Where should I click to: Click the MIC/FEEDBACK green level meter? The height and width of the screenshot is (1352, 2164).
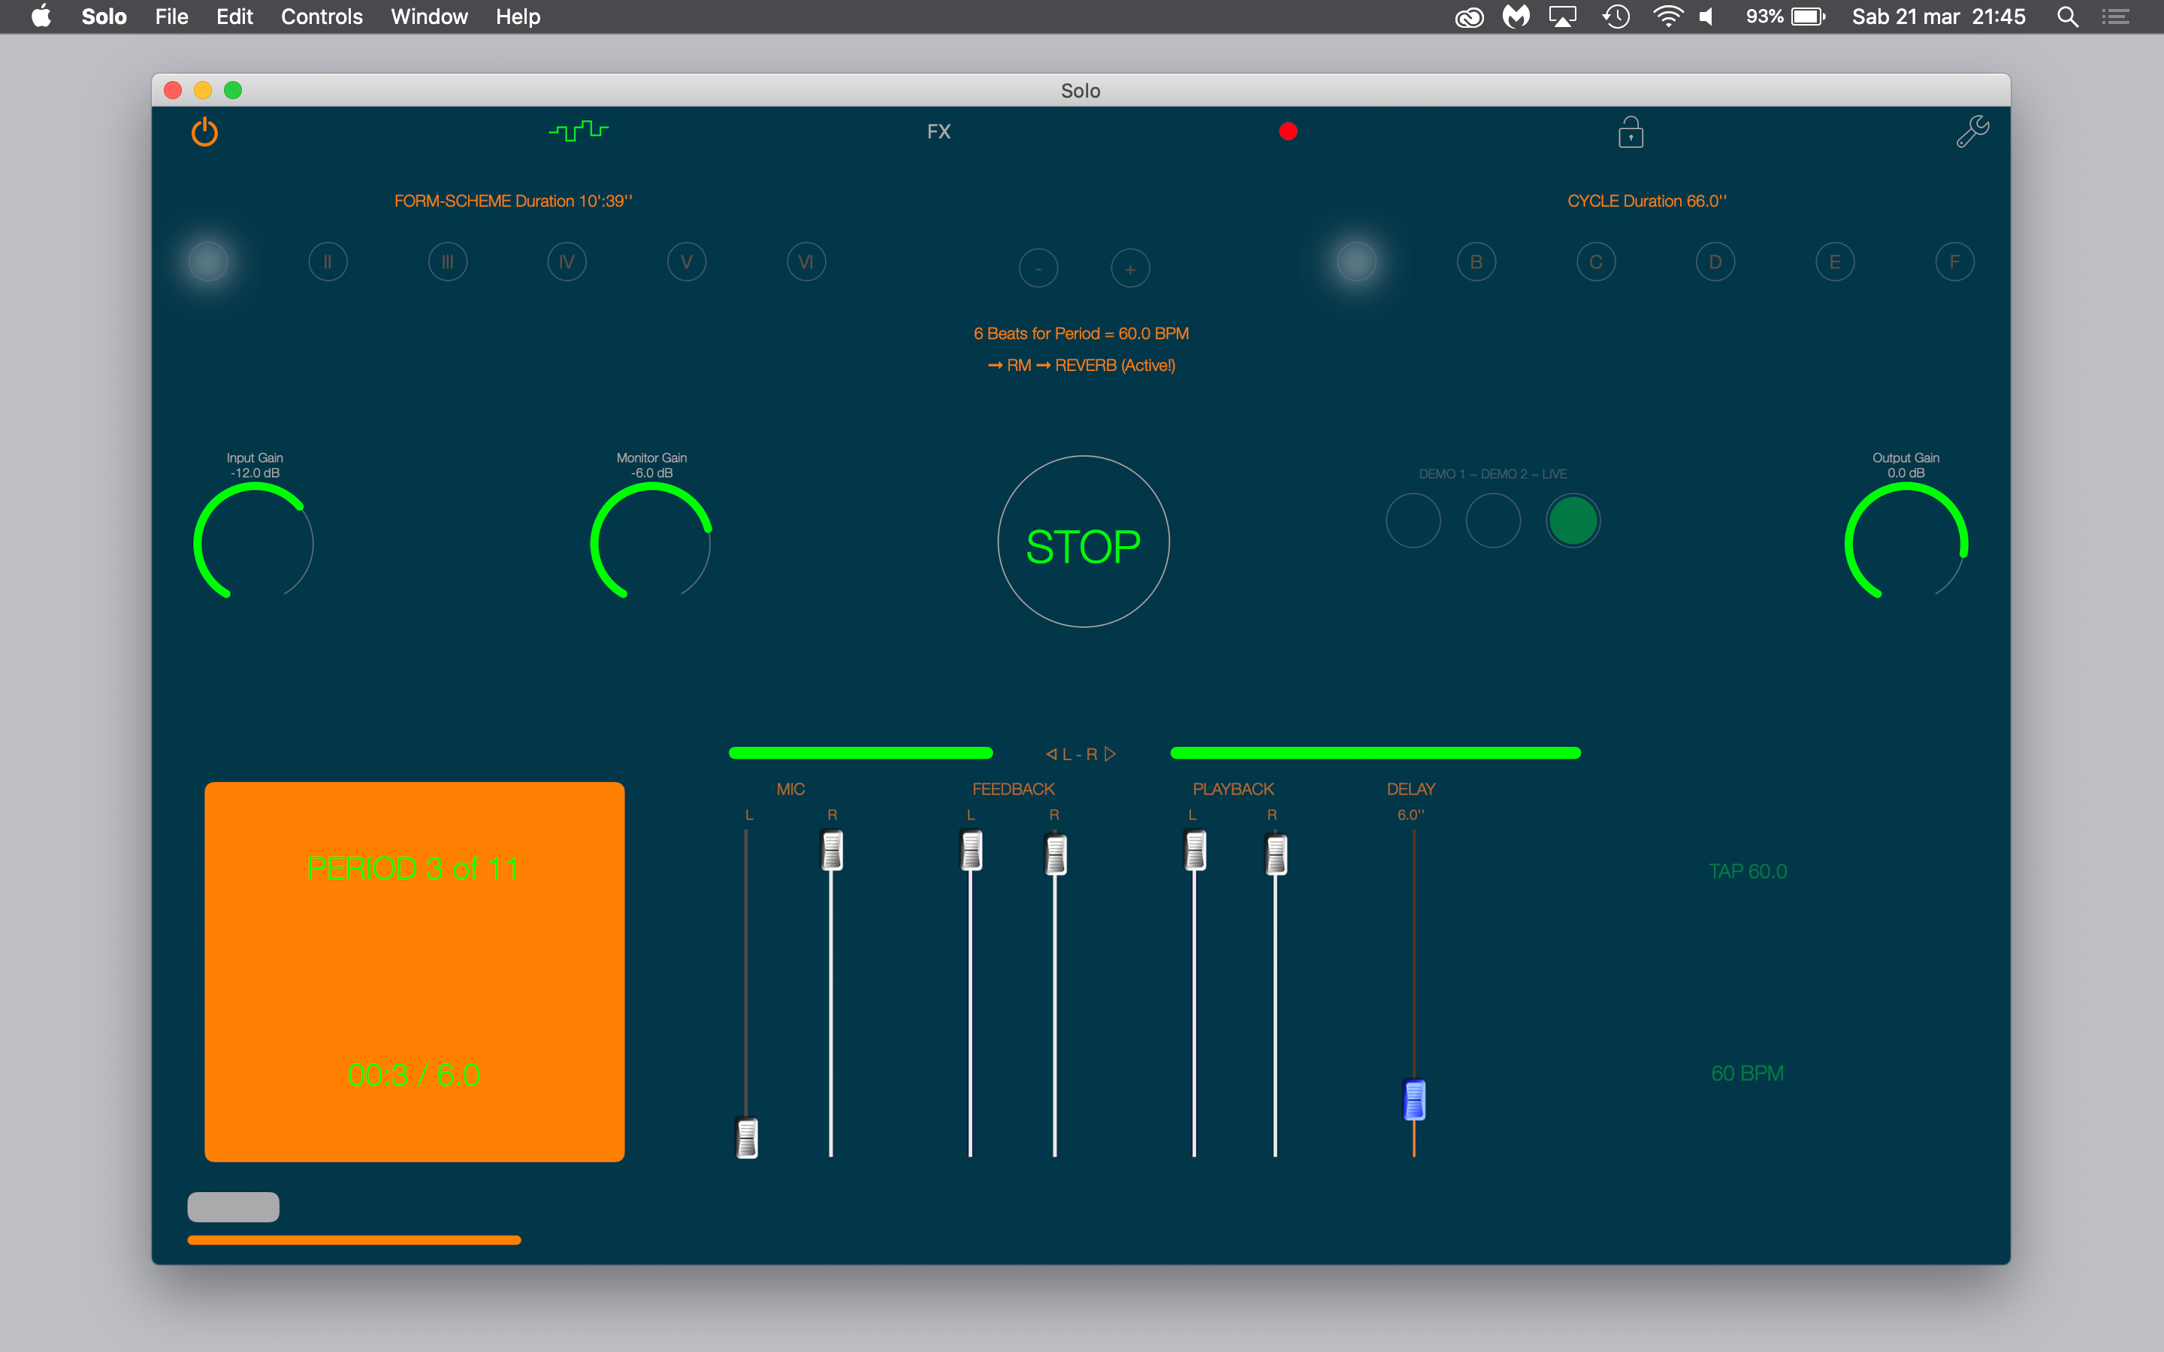(860, 753)
